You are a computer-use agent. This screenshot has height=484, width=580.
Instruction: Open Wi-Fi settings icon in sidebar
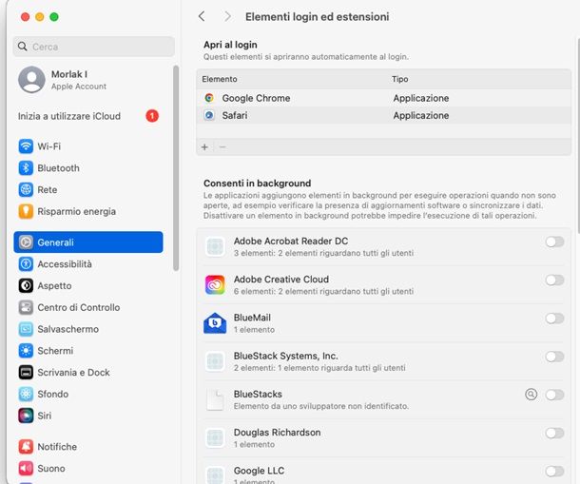tap(26, 146)
